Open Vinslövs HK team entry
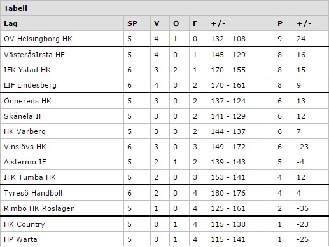This screenshot has width=329, height=247. tap(25, 147)
